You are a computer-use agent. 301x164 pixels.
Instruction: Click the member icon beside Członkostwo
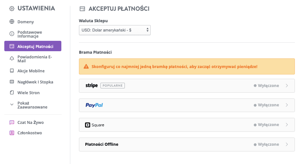12,133
